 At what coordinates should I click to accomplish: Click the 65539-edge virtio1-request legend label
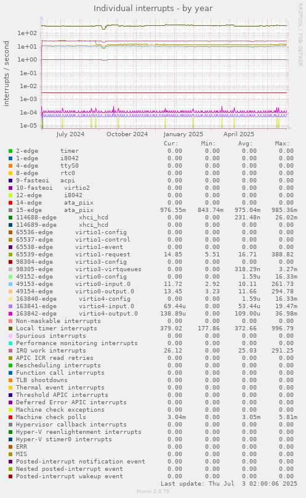pos(73,255)
